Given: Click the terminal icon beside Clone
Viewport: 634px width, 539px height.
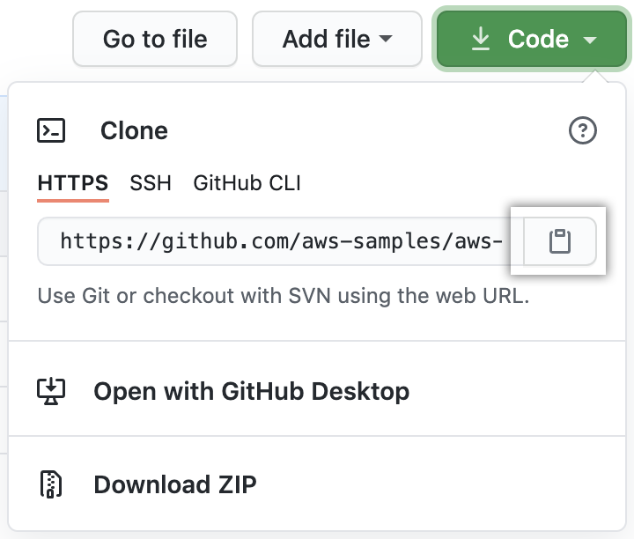Looking at the screenshot, I should point(51,131).
